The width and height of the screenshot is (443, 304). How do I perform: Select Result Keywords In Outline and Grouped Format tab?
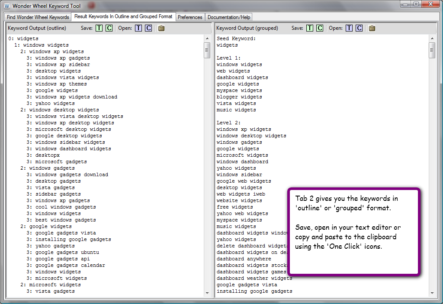123,16
